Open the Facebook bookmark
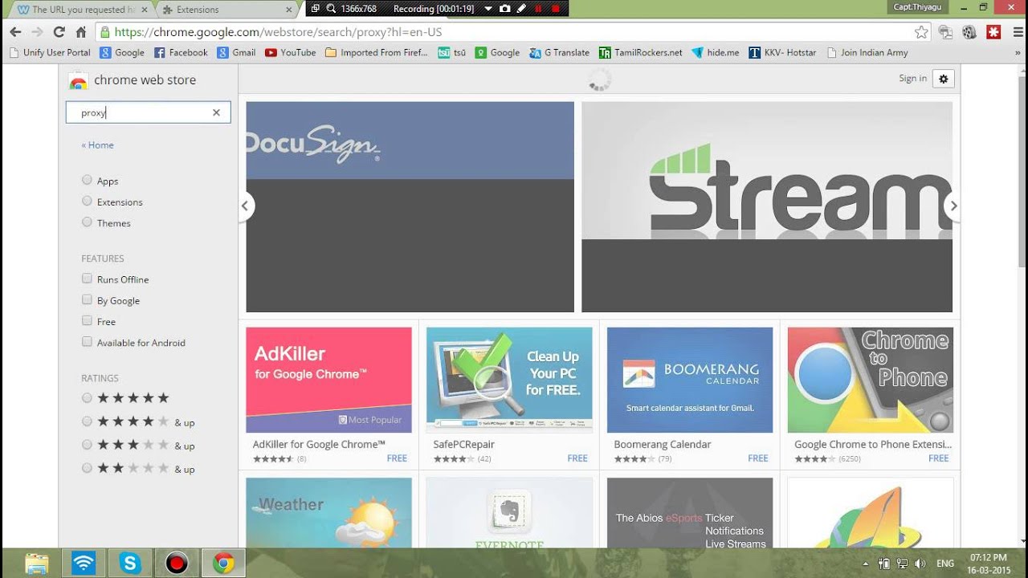 click(181, 52)
